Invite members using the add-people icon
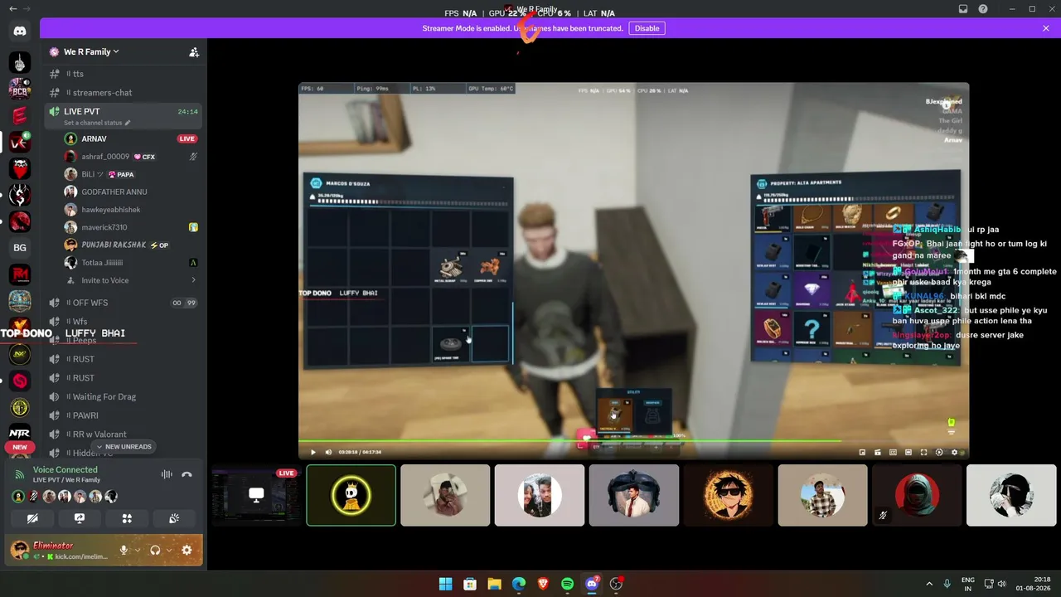This screenshot has width=1061, height=597. (x=194, y=51)
